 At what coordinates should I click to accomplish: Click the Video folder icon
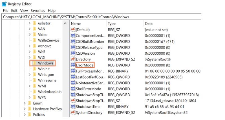pyautogui.click(x=34, y=34)
